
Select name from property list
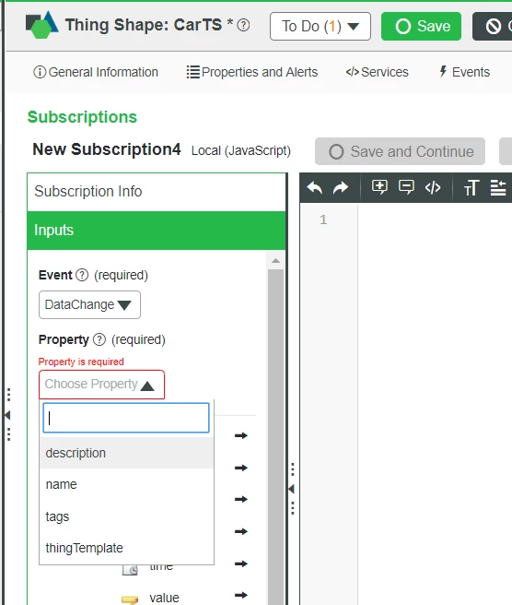pos(126,484)
